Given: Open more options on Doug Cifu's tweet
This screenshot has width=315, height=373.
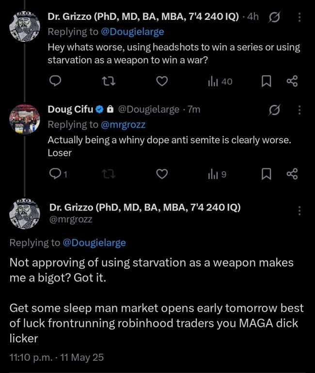Looking at the screenshot, I should tap(299, 110).
